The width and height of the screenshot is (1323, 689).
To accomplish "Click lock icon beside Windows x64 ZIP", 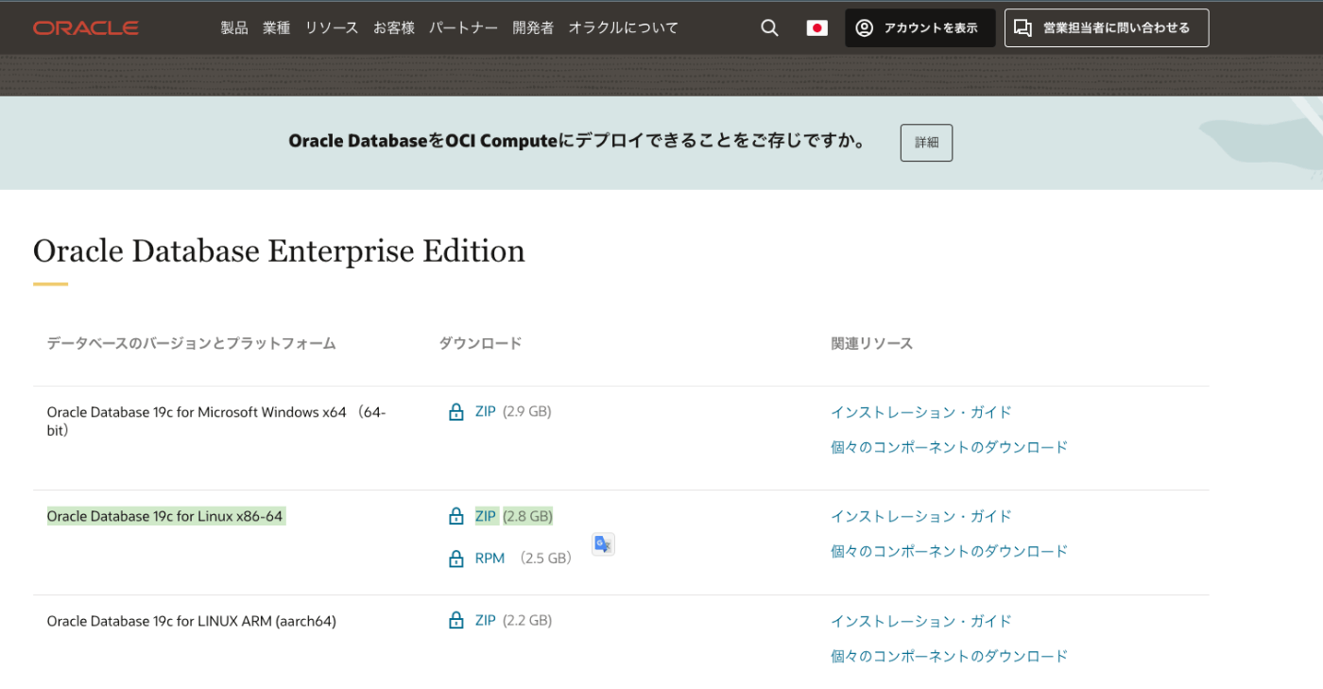I will [456, 412].
